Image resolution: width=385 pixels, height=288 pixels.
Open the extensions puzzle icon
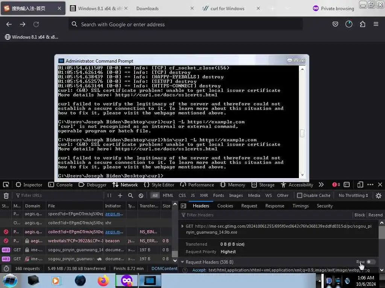[x=362, y=24]
